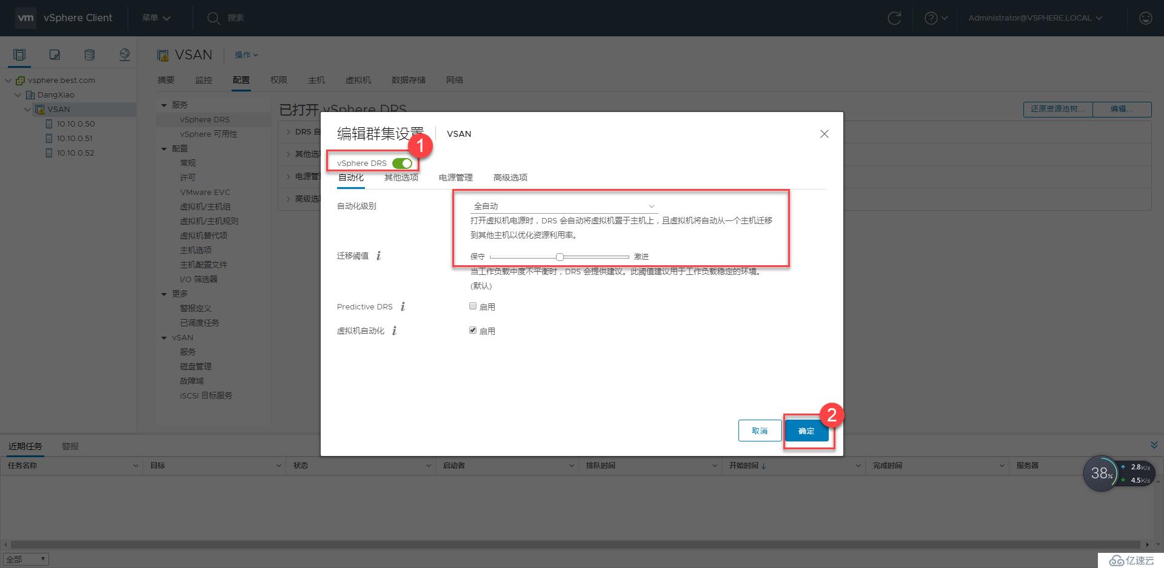Open the help question mark menu
The height and width of the screenshot is (568, 1164).
click(935, 18)
